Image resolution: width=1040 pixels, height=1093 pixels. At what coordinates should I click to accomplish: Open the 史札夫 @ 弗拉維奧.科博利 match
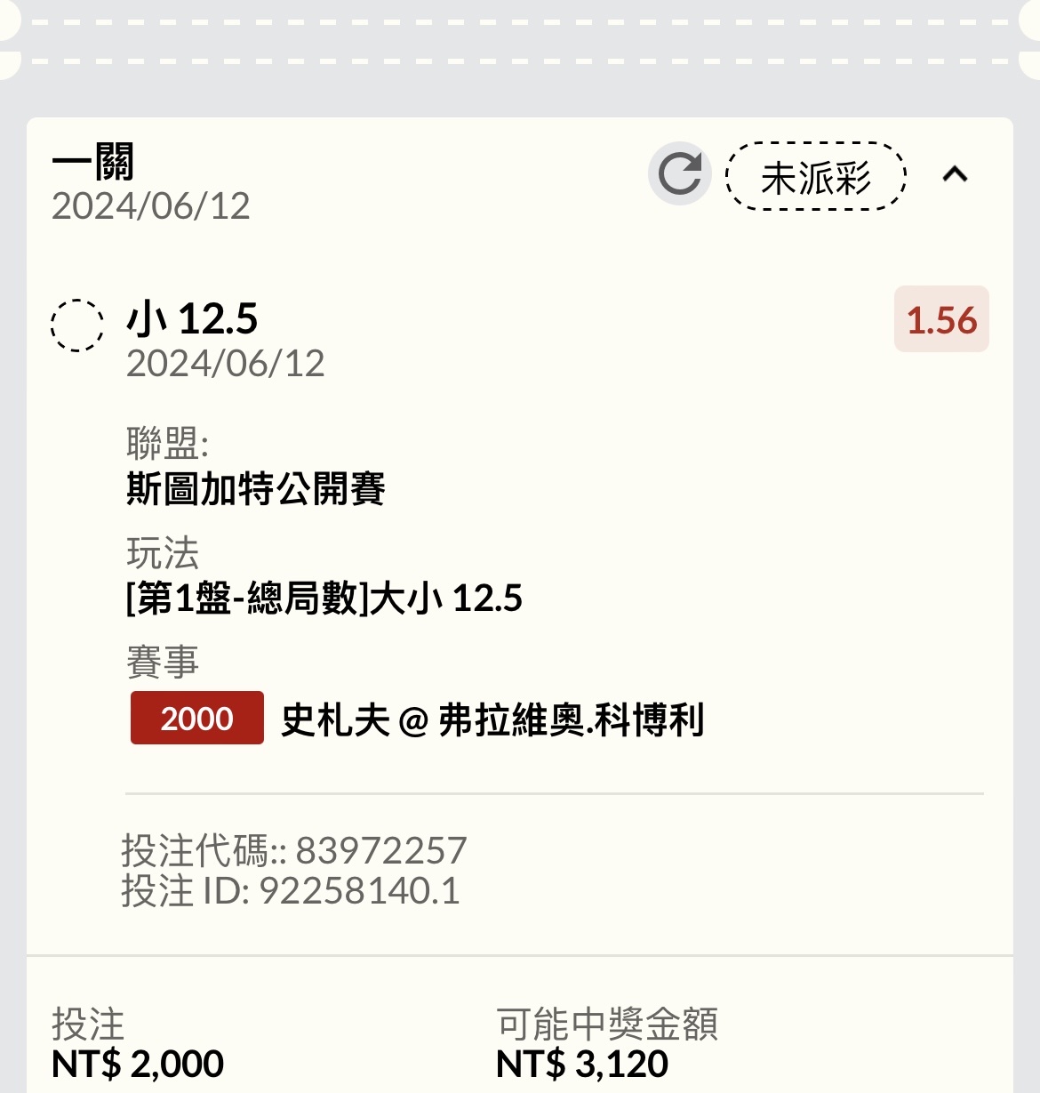tap(492, 719)
